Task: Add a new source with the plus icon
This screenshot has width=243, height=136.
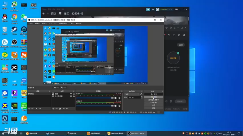Action: pos(53,109)
